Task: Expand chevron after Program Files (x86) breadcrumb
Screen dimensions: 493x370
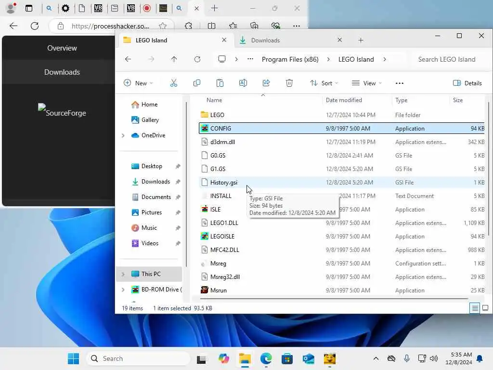Action: click(328, 59)
